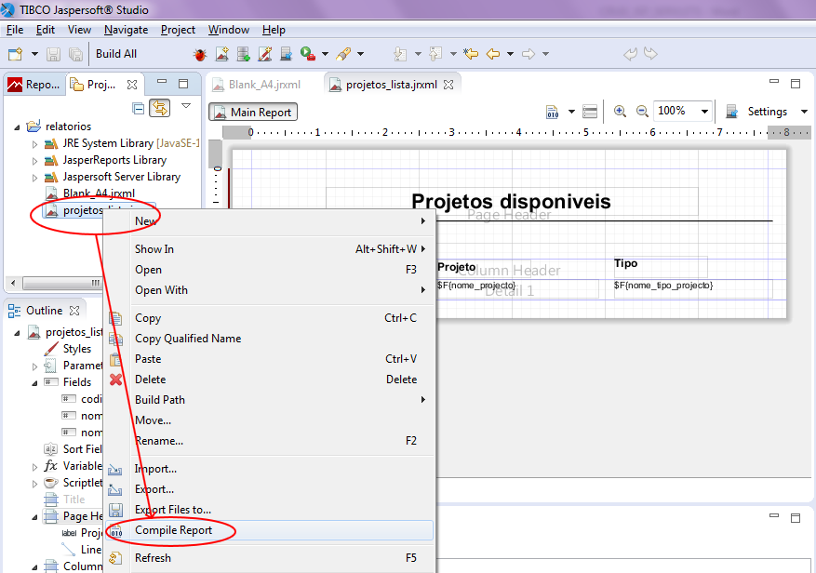Select Blank_A4.jrxml in project tree
The height and width of the screenshot is (573, 816).
[x=99, y=193]
